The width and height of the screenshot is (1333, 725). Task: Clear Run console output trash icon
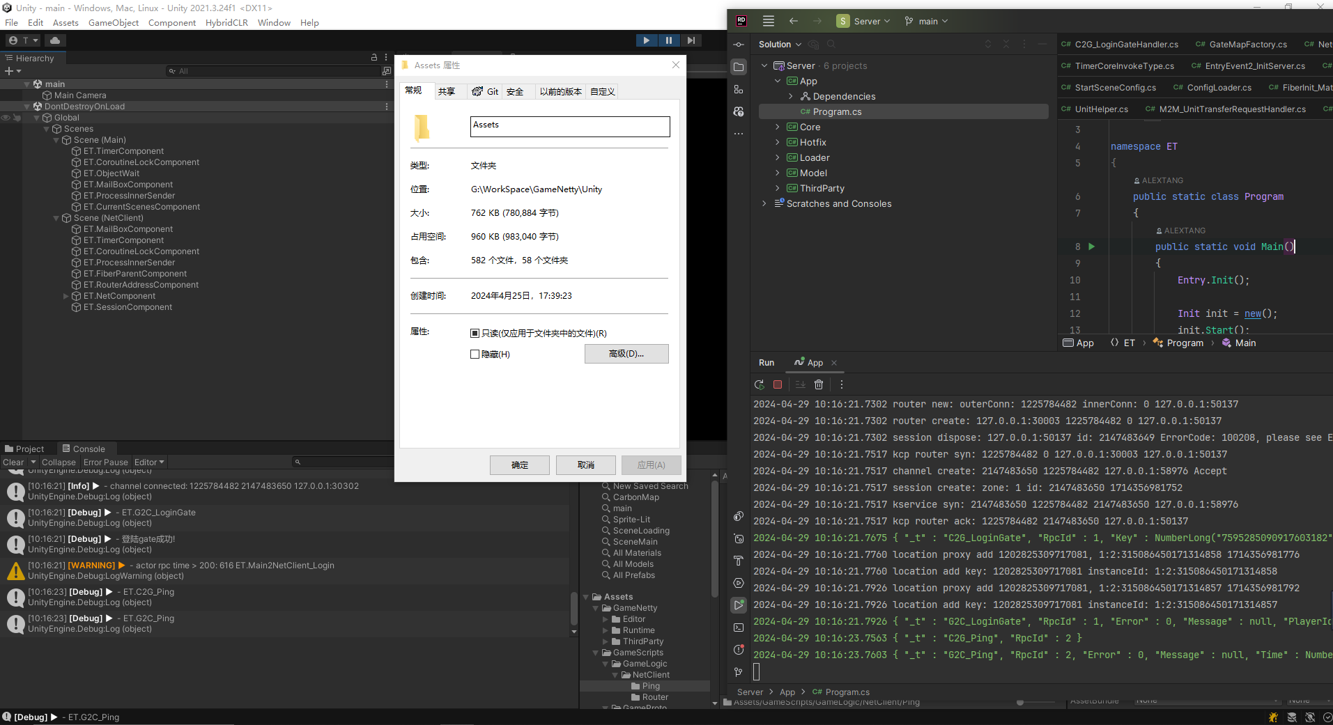tap(819, 384)
